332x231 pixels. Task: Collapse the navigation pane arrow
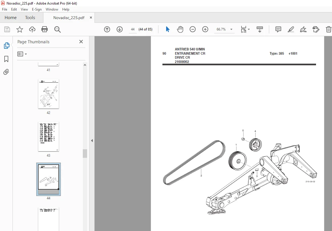[92, 140]
